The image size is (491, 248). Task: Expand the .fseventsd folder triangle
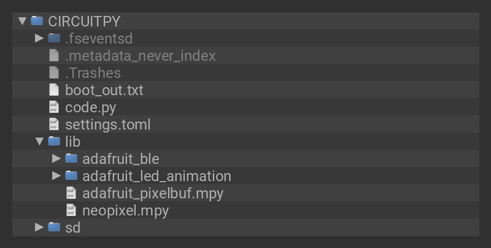pyautogui.click(x=39, y=38)
